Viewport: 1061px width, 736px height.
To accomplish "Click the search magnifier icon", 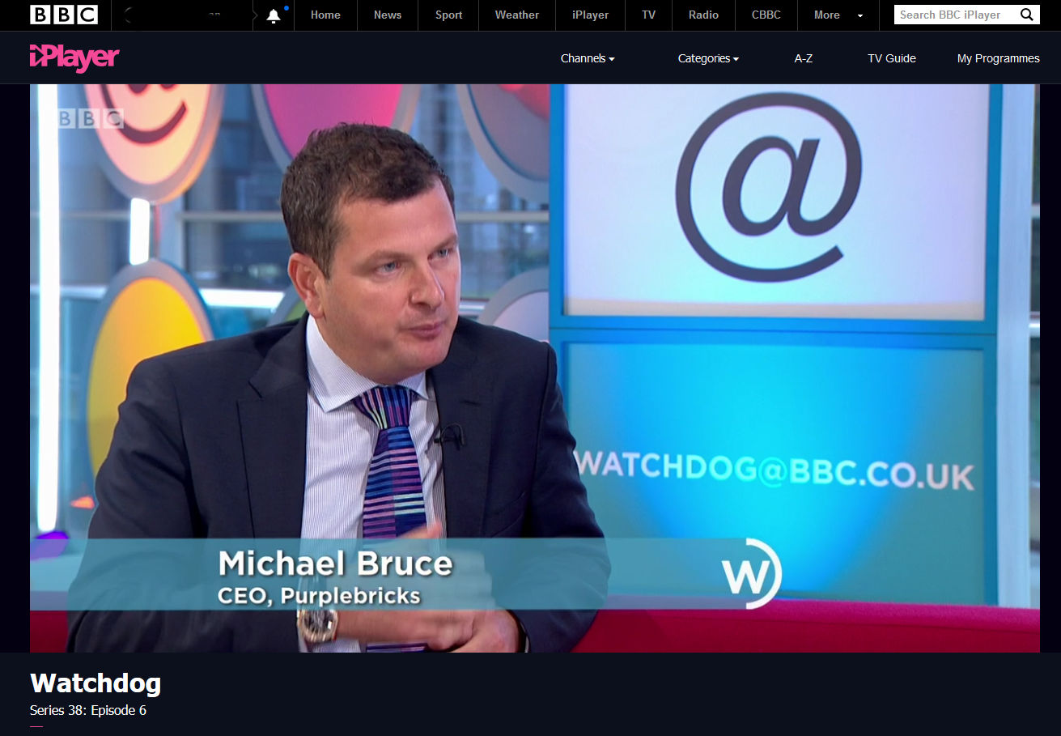I will pos(1026,15).
